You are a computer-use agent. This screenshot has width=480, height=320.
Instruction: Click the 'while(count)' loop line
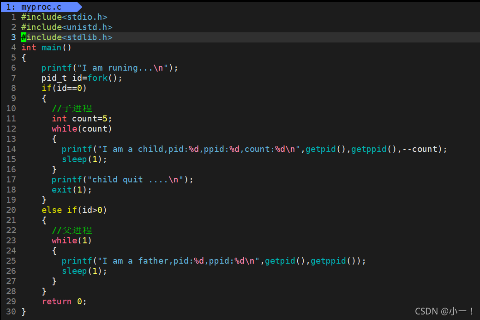click(82, 129)
